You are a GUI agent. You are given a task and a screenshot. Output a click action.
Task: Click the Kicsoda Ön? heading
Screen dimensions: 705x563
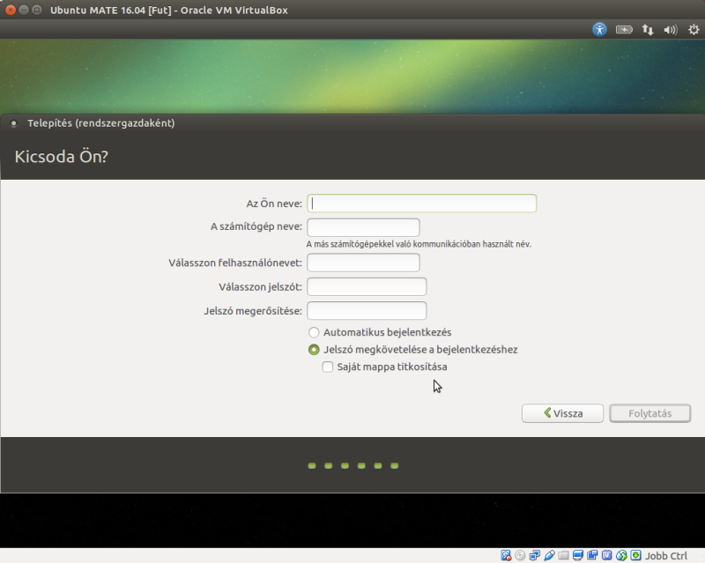pos(62,157)
